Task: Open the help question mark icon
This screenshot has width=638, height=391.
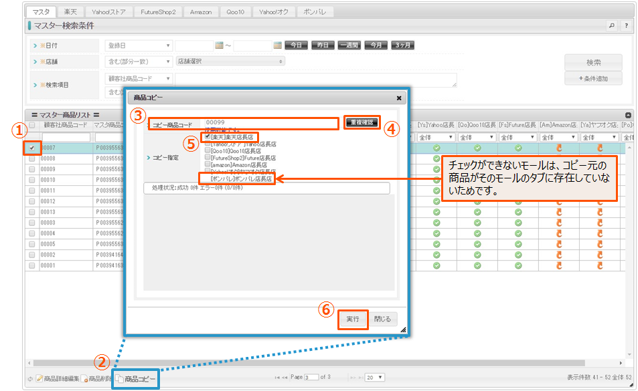Action: click(626, 25)
